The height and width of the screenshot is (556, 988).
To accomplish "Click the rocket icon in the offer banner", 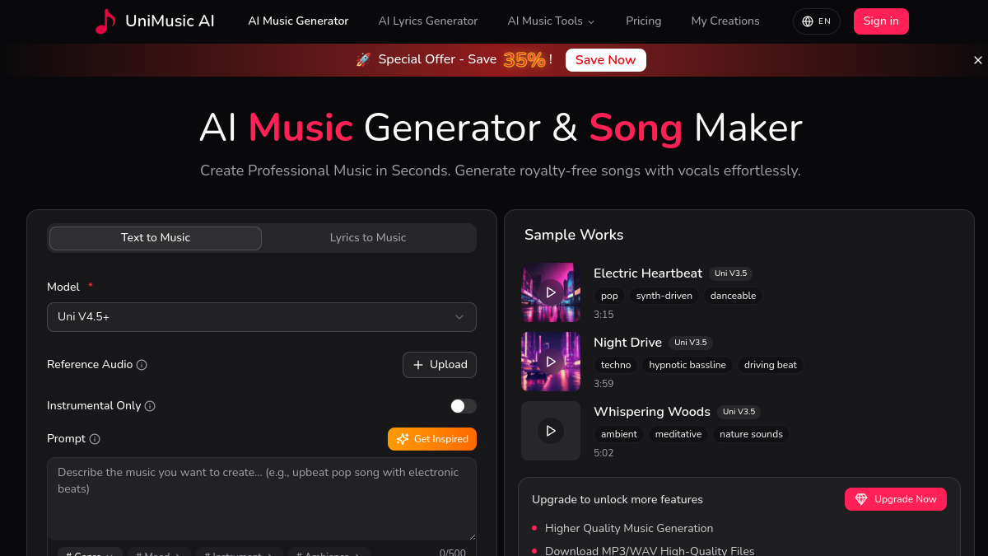I will pos(364,60).
